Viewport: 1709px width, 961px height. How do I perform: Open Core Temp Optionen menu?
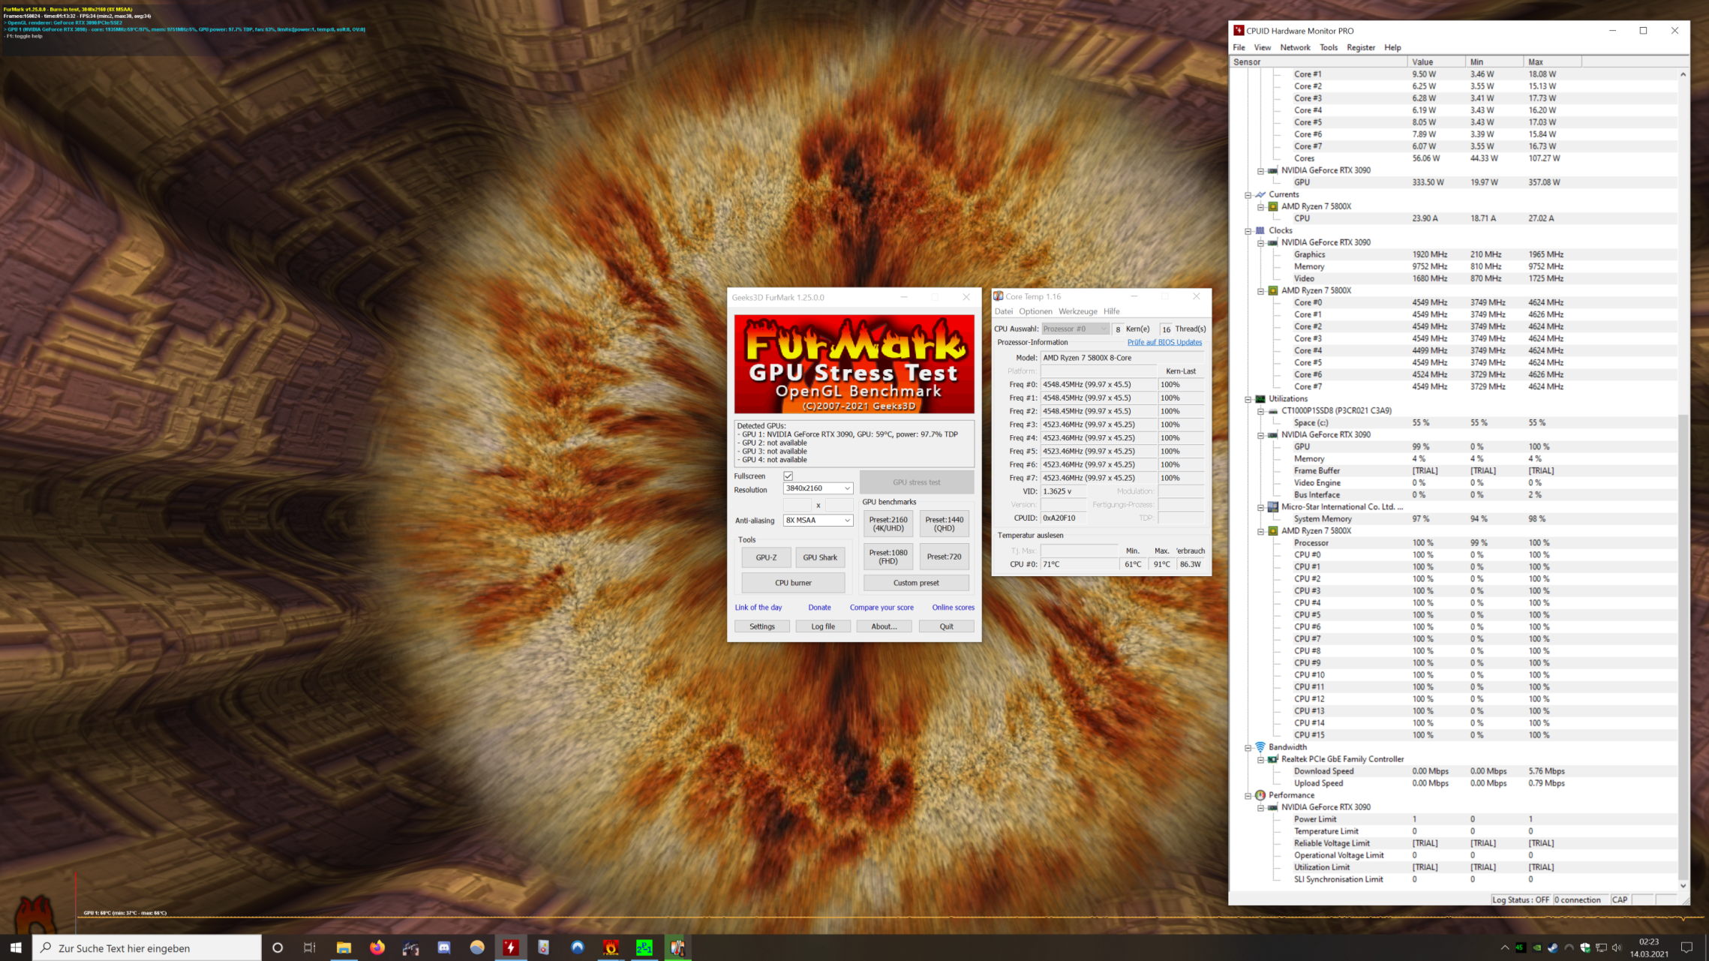pos(1035,311)
